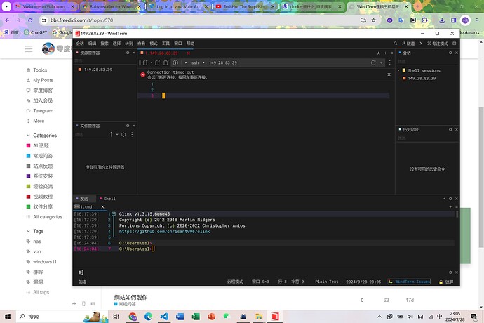Open settings gear of 资源管理器 panel
This screenshot has width=484, height=323.
128,53
